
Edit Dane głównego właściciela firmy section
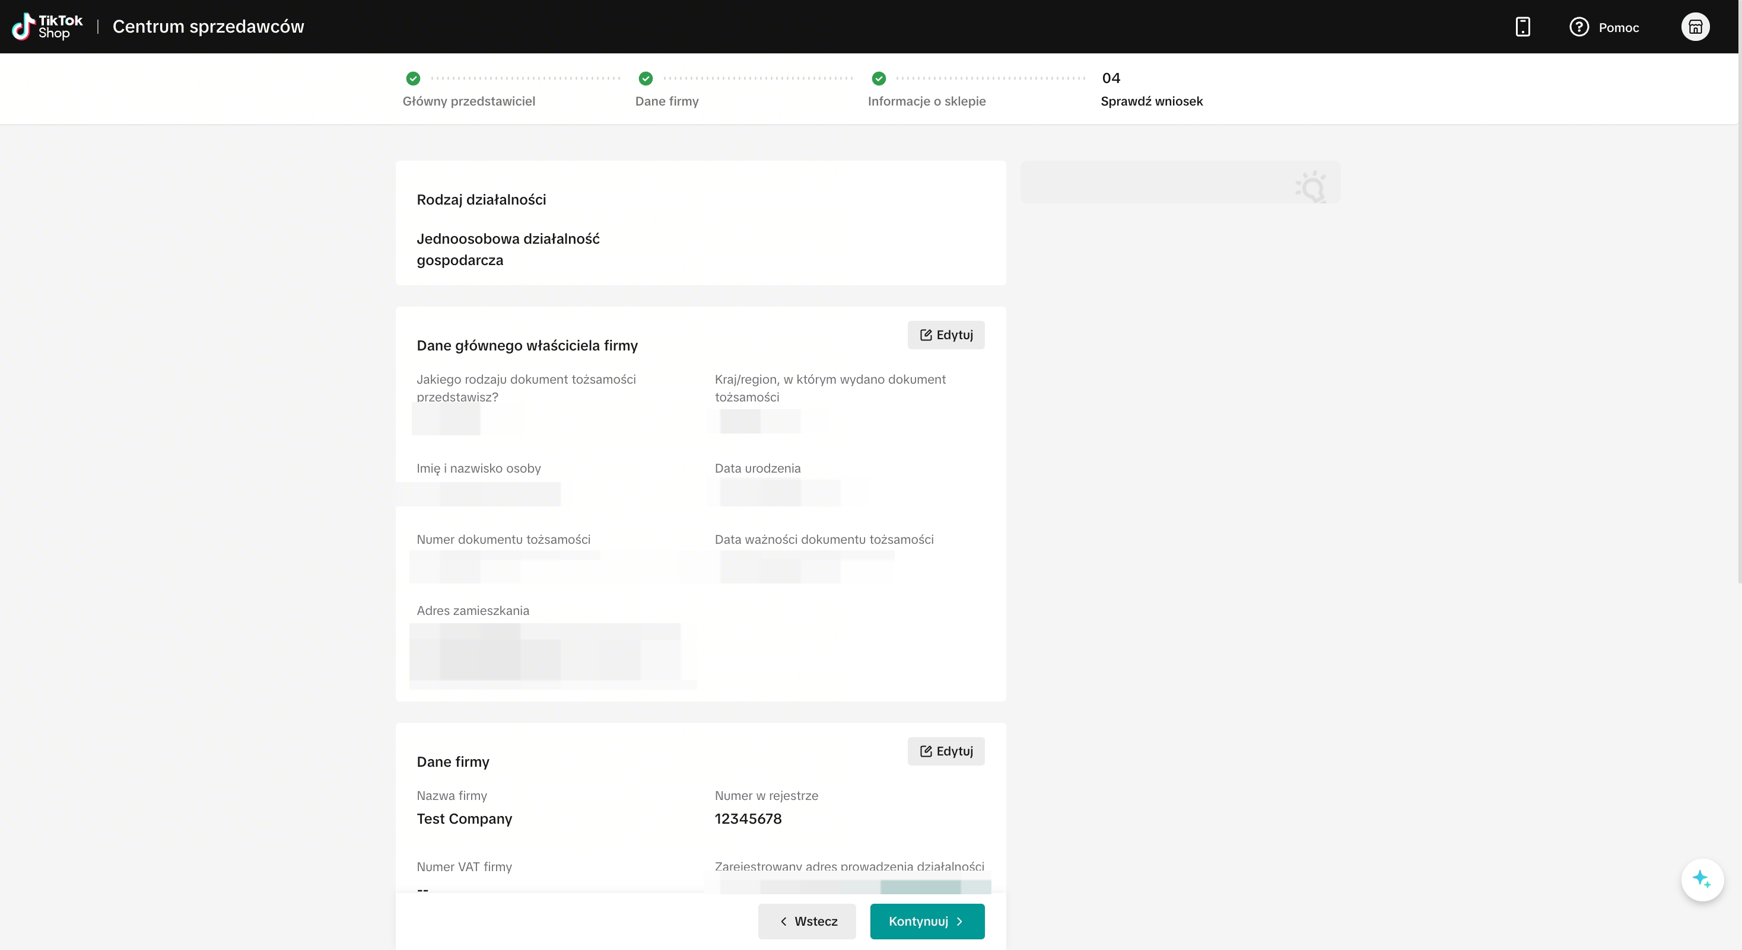tap(945, 335)
